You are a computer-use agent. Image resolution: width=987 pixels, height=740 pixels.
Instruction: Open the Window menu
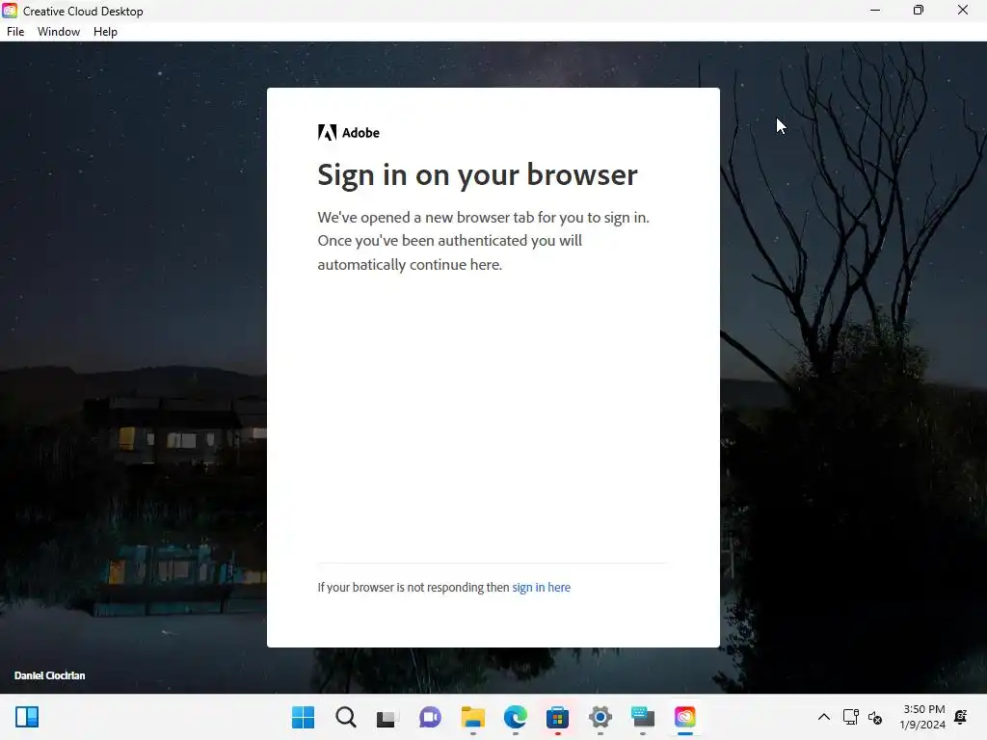pos(59,32)
